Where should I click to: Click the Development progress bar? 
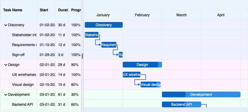coord(201,95)
